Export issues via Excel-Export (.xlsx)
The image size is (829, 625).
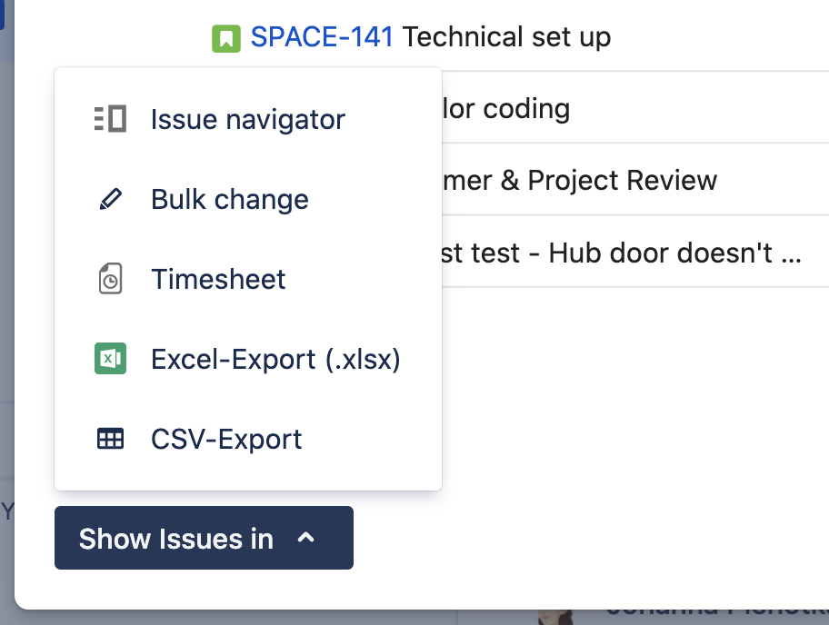(275, 359)
